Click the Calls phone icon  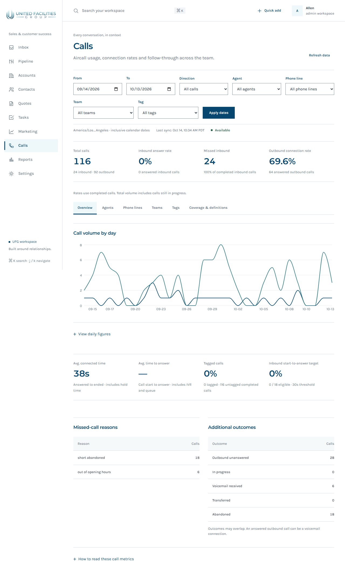(x=11, y=146)
